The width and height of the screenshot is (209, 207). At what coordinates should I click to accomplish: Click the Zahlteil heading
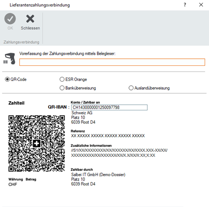(x=16, y=103)
